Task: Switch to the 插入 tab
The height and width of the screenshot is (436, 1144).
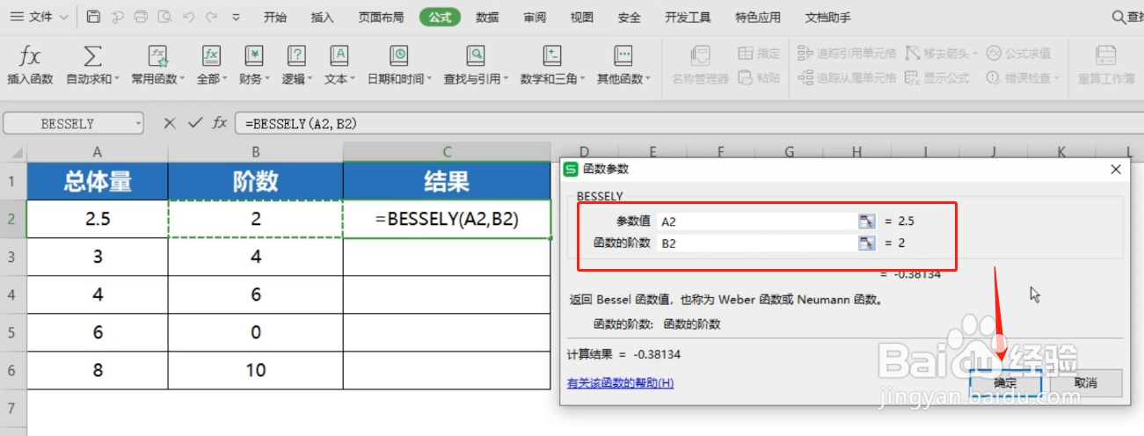Action: click(x=323, y=17)
